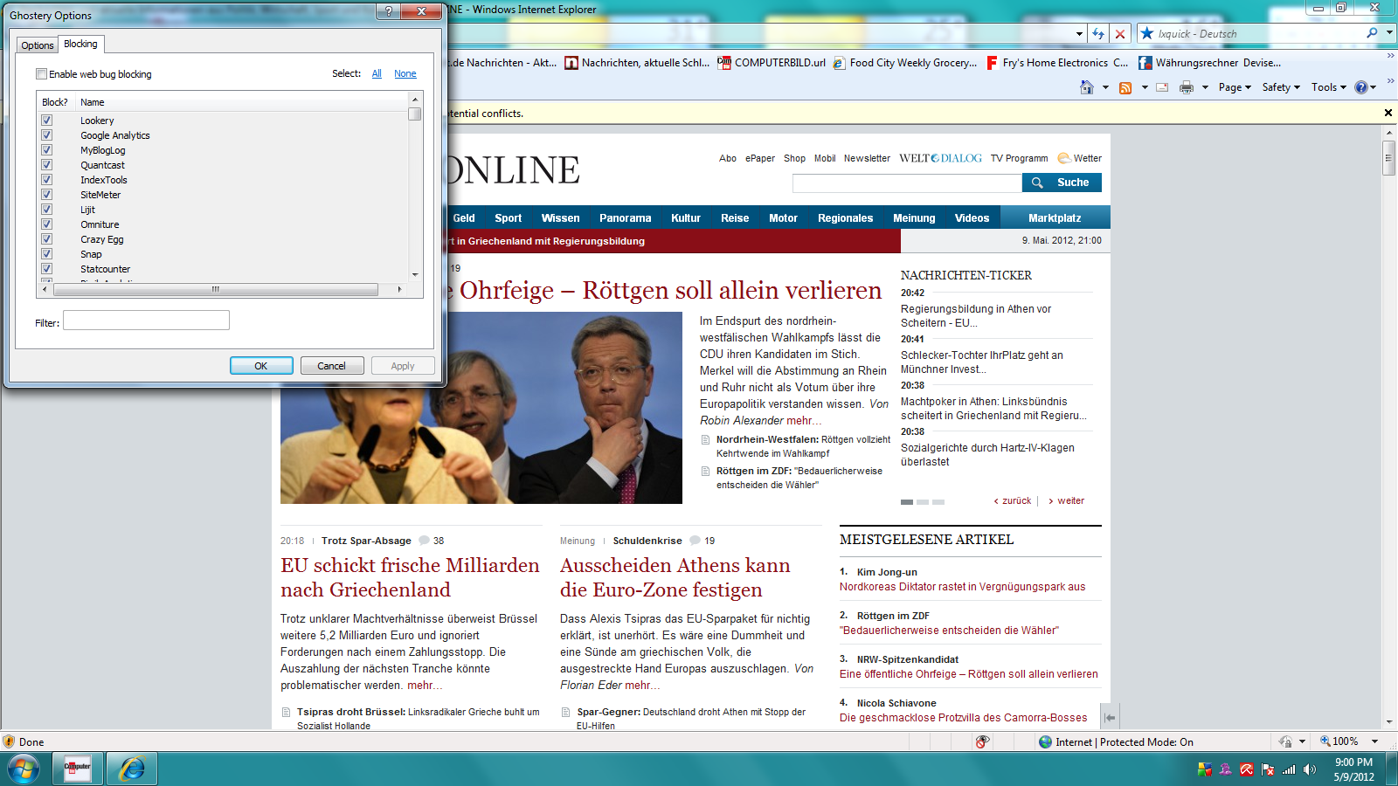Click the Filter text field
This screenshot has height=786, width=1398.
146,321
